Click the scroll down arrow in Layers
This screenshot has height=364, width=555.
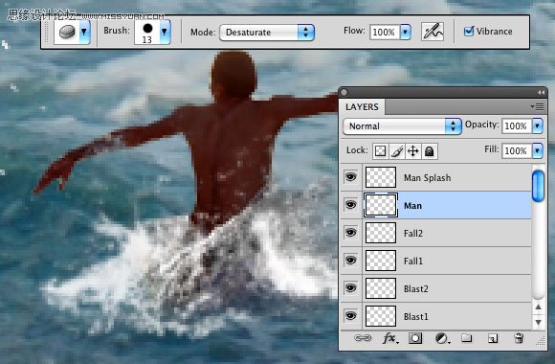[x=538, y=322]
